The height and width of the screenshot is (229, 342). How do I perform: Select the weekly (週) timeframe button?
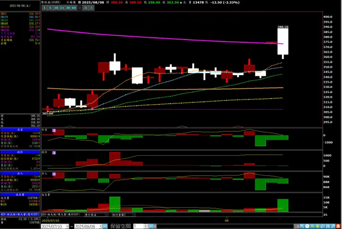point(85,8)
